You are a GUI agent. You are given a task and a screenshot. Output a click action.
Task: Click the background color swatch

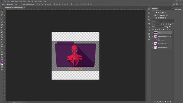[3, 65]
